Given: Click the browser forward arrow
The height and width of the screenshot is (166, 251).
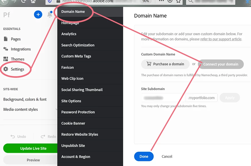Looking at the screenshot, I should tap(14, 1).
